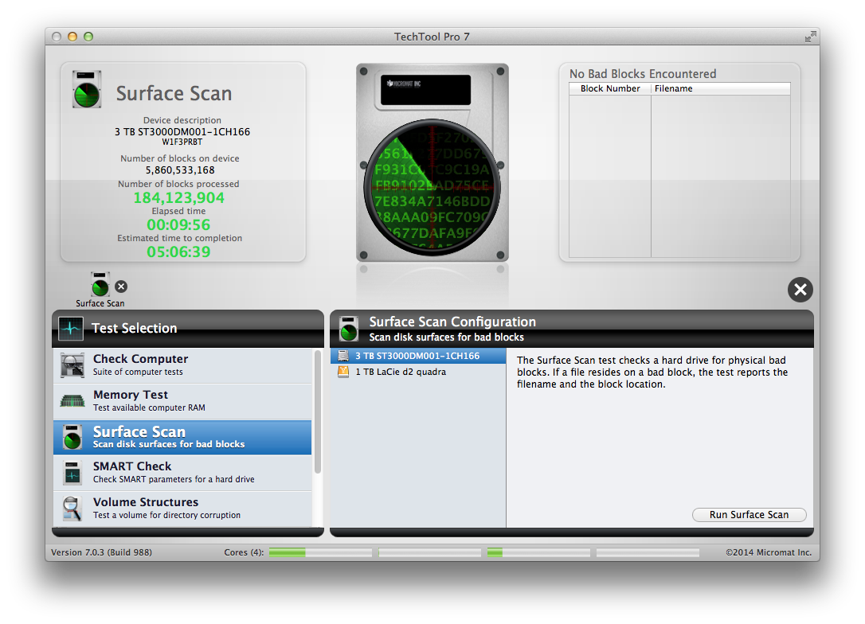Choose the 3 TB ST3000DM001-1CH166 drive
The width and height of the screenshot is (865, 624).
pyautogui.click(x=417, y=356)
